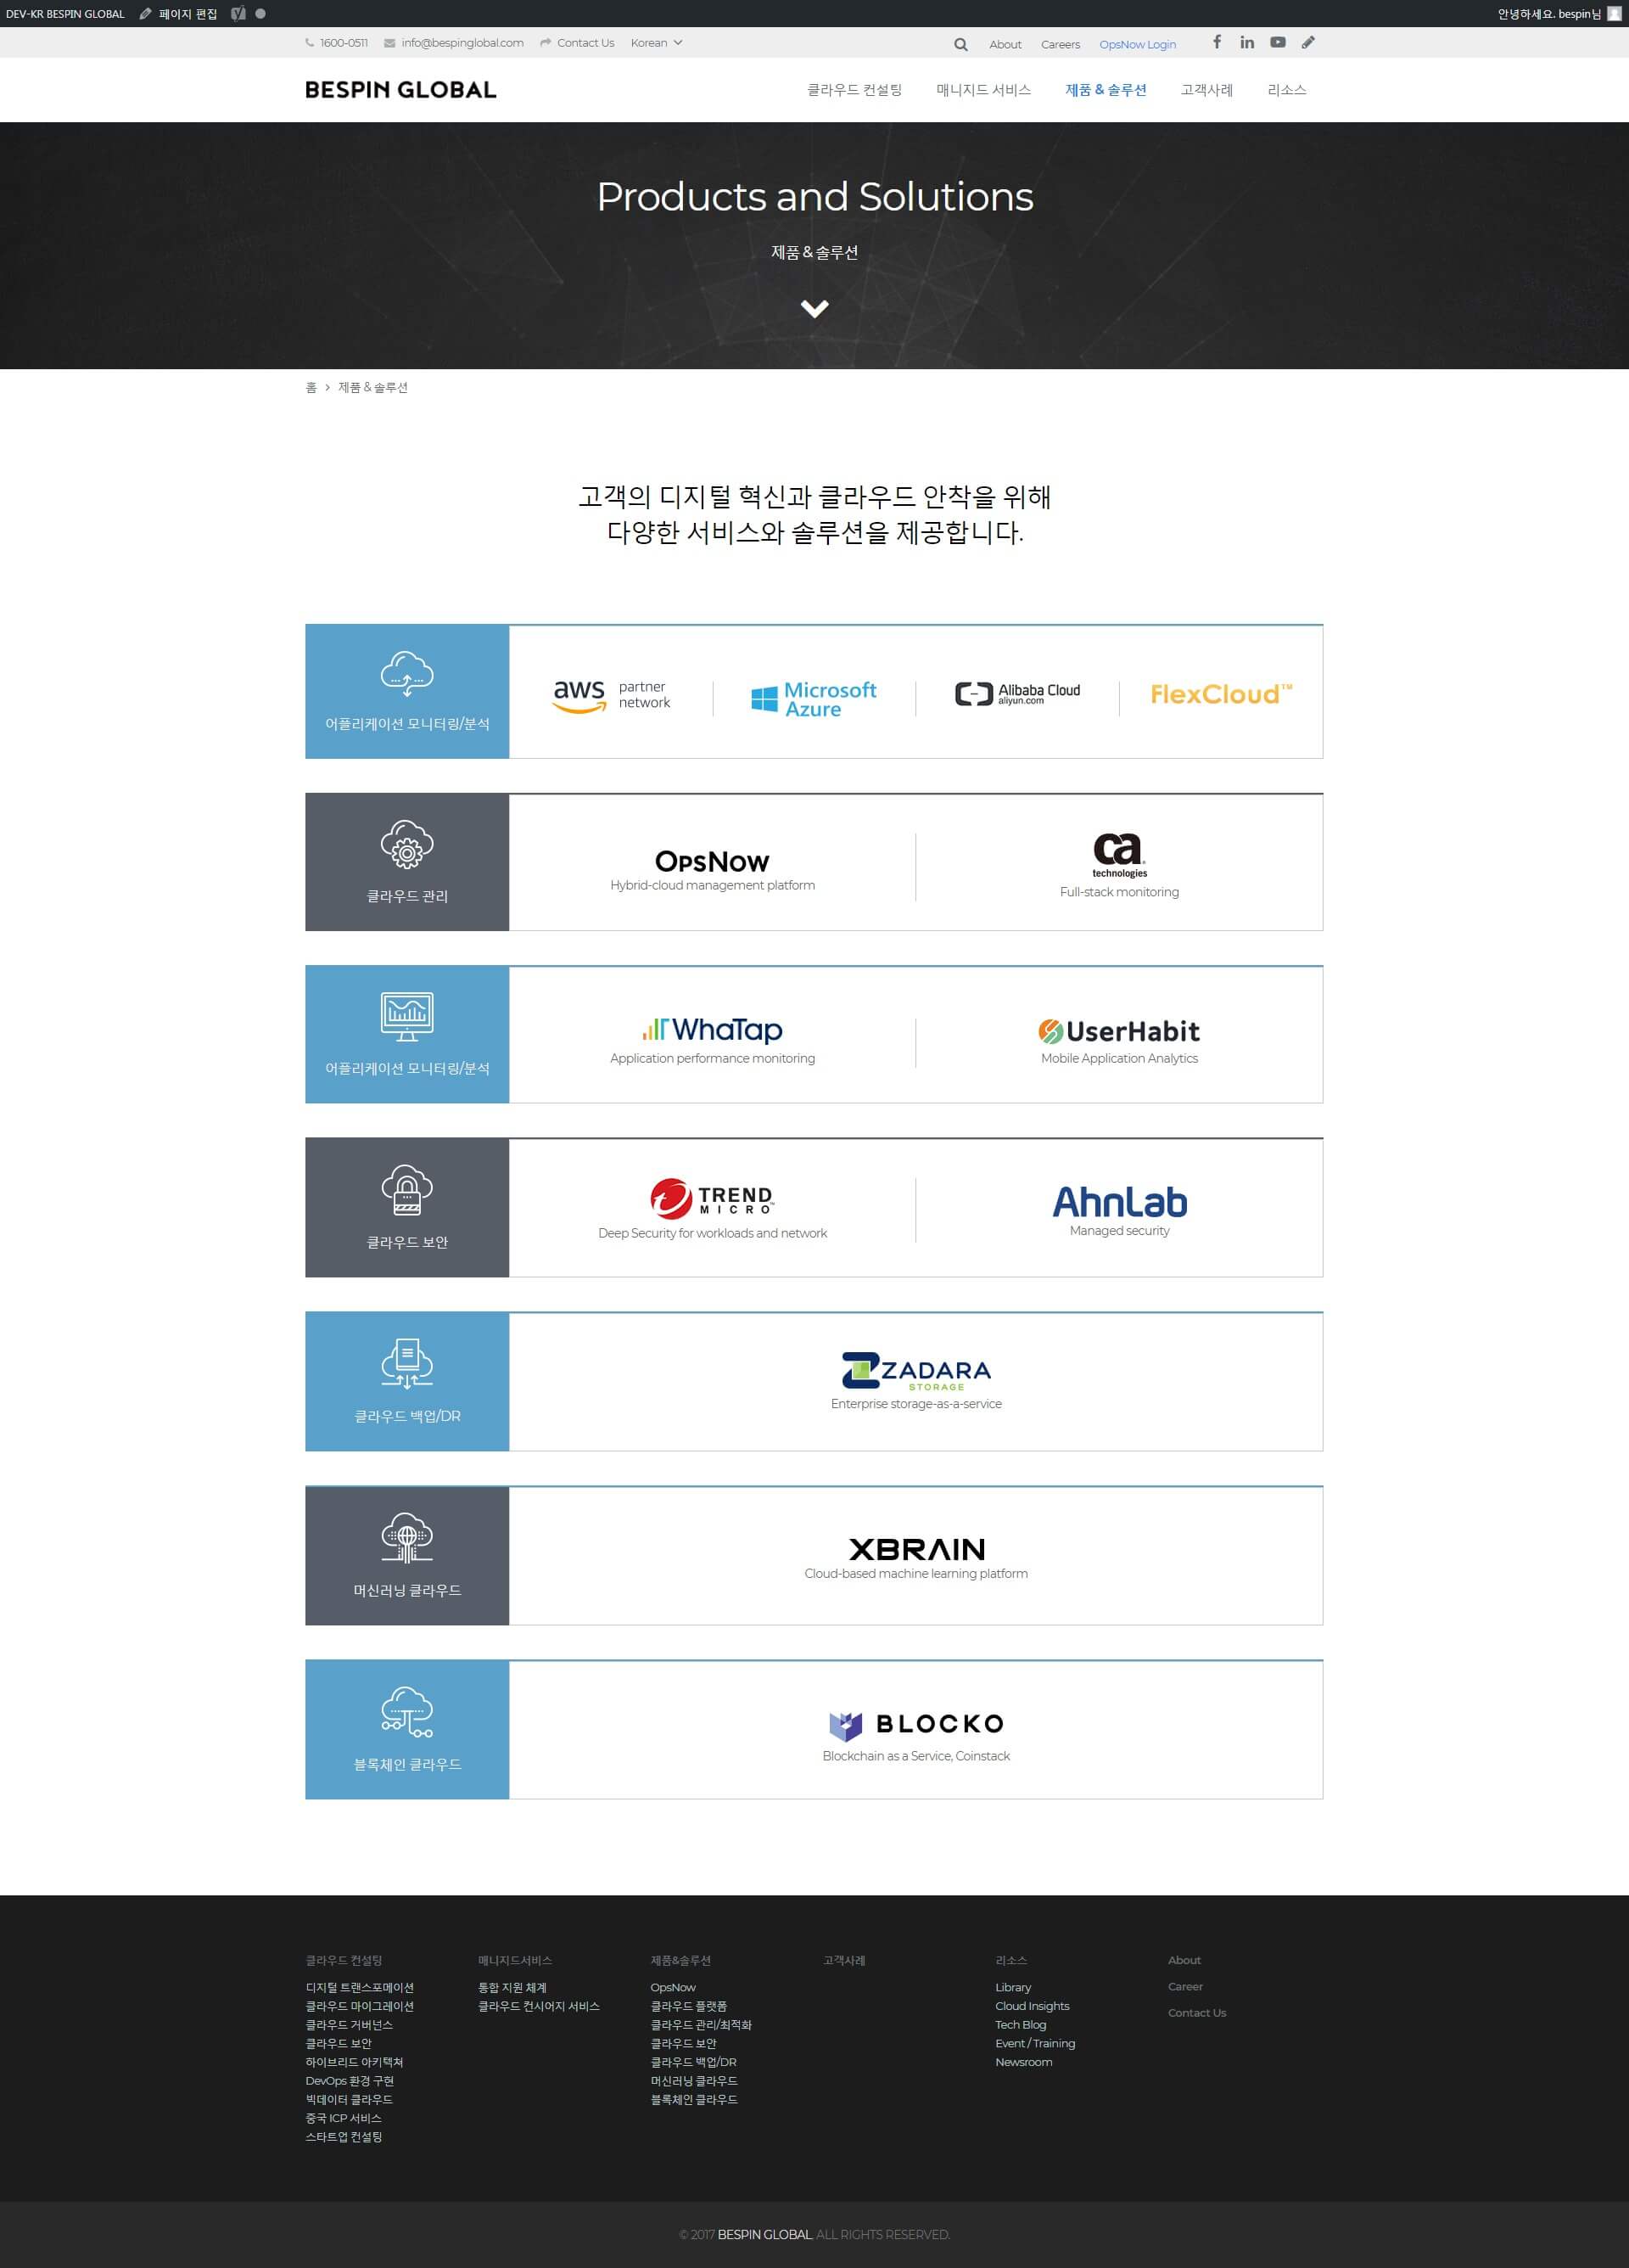Open the 리소스 main menu
Screen dimensions: 1629x2268
[1286, 90]
